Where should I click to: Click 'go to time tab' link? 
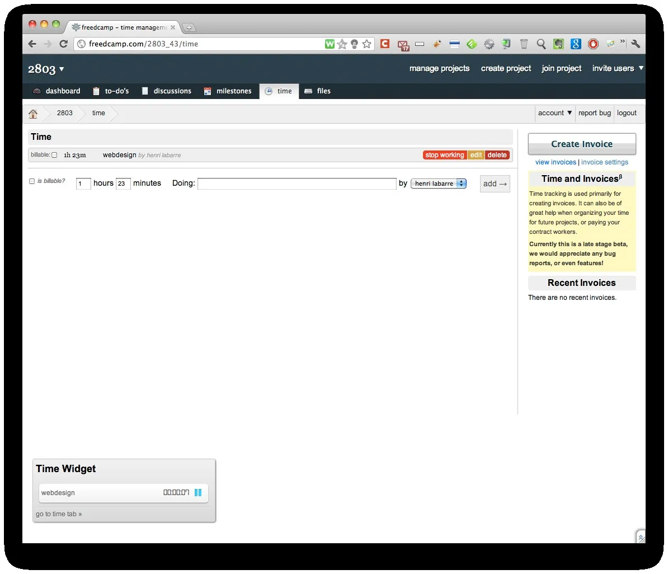pyautogui.click(x=59, y=514)
